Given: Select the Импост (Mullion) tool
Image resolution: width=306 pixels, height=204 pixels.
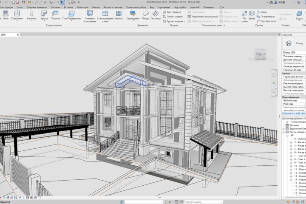Looking at the screenshot, I should (x=119, y=15).
